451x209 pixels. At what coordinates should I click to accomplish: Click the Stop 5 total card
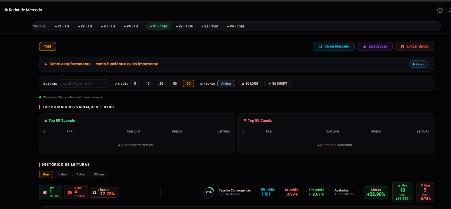[x=425, y=192]
